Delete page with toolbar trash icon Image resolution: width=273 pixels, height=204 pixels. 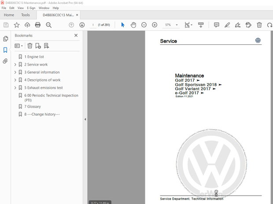tap(259, 25)
